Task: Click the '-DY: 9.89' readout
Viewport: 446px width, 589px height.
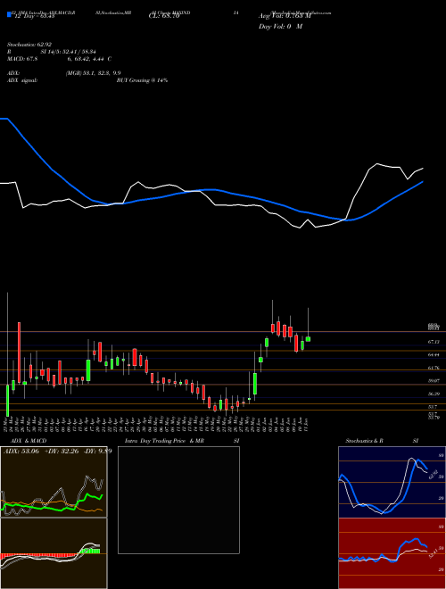Action: point(97,452)
